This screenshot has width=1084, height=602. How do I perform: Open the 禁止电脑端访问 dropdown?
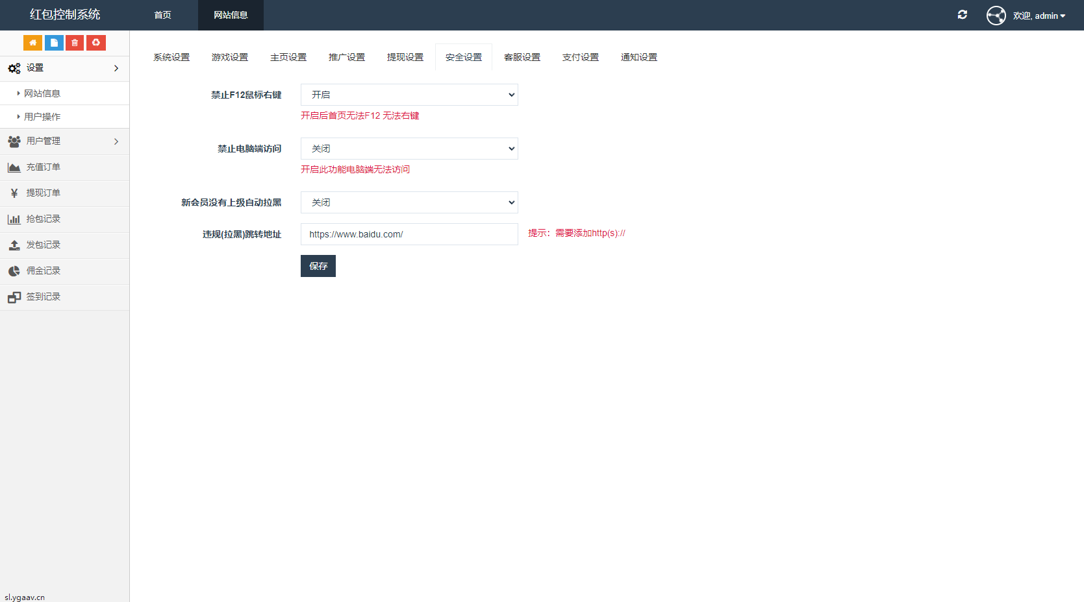[x=409, y=148]
